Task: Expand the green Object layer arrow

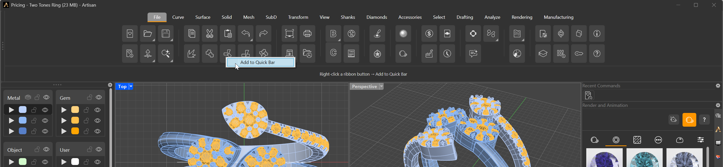Action: (11, 162)
